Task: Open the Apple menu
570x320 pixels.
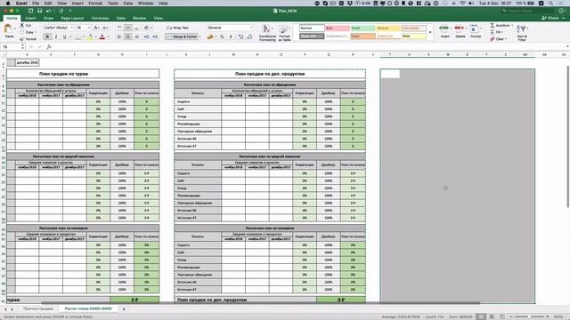Action: click(x=8, y=4)
